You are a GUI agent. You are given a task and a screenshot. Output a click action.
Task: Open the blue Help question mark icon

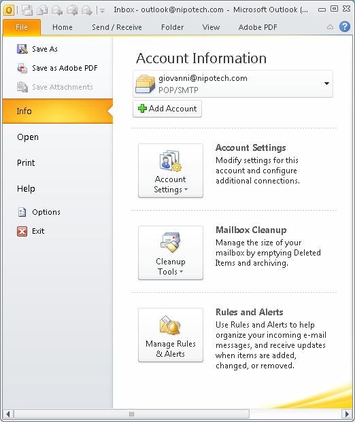[345, 27]
